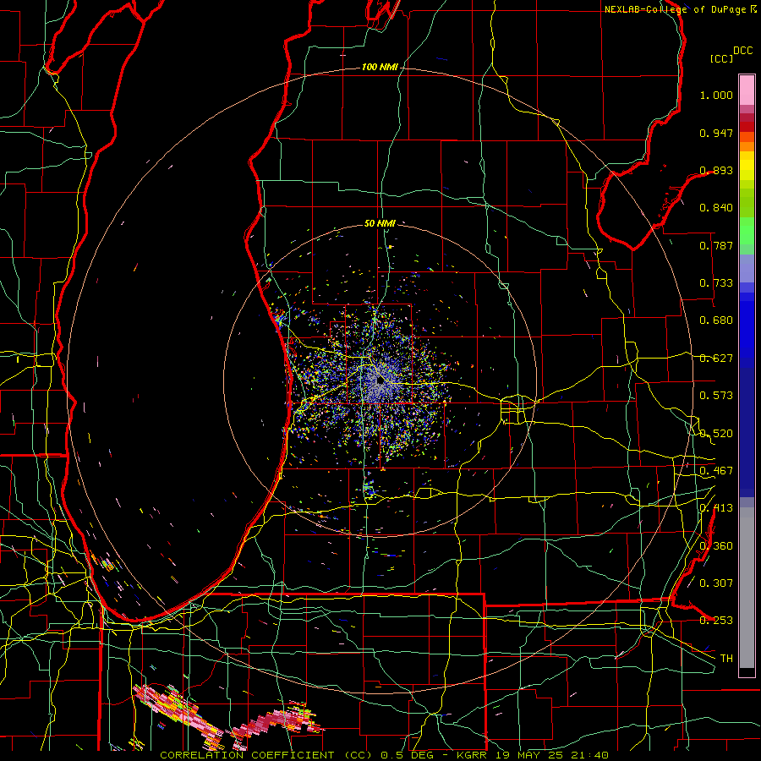Click the 100 NMI range ring label

point(380,67)
